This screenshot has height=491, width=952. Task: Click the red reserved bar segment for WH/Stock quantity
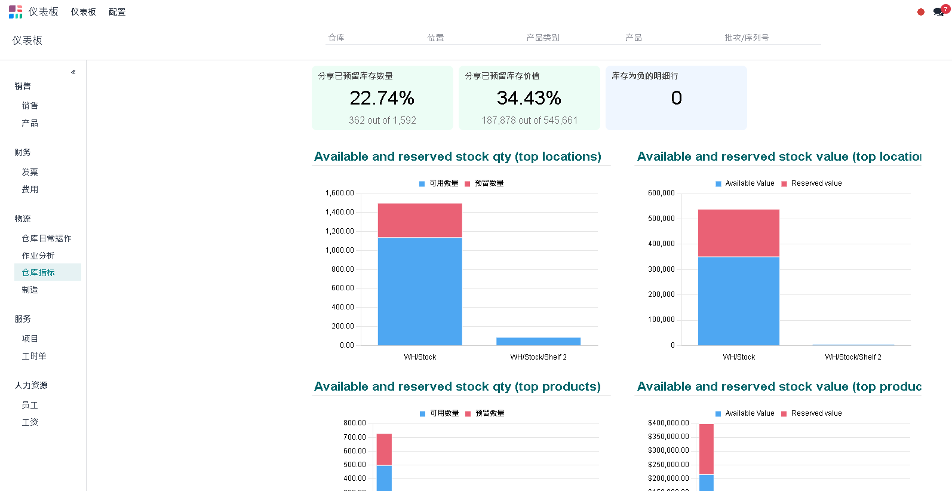(420, 220)
